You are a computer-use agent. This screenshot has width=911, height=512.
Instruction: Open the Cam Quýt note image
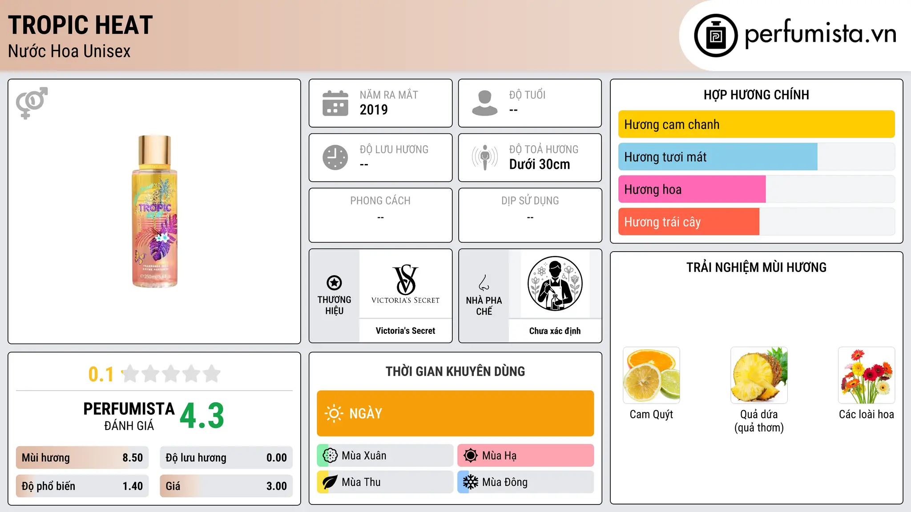coord(651,375)
